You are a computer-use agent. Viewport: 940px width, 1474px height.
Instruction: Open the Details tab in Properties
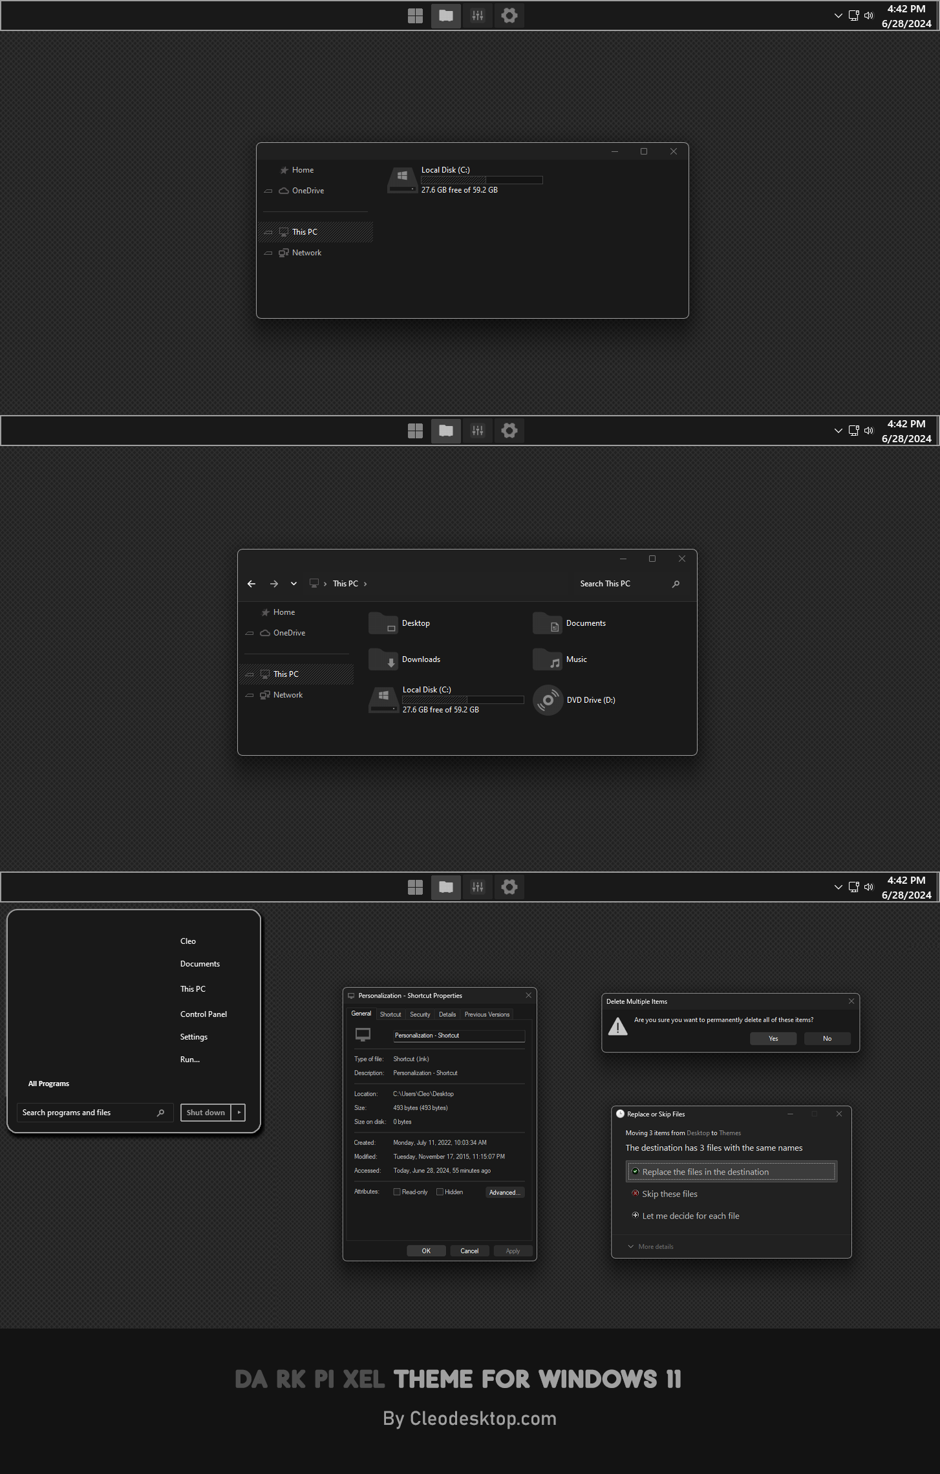click(447, 1014)
